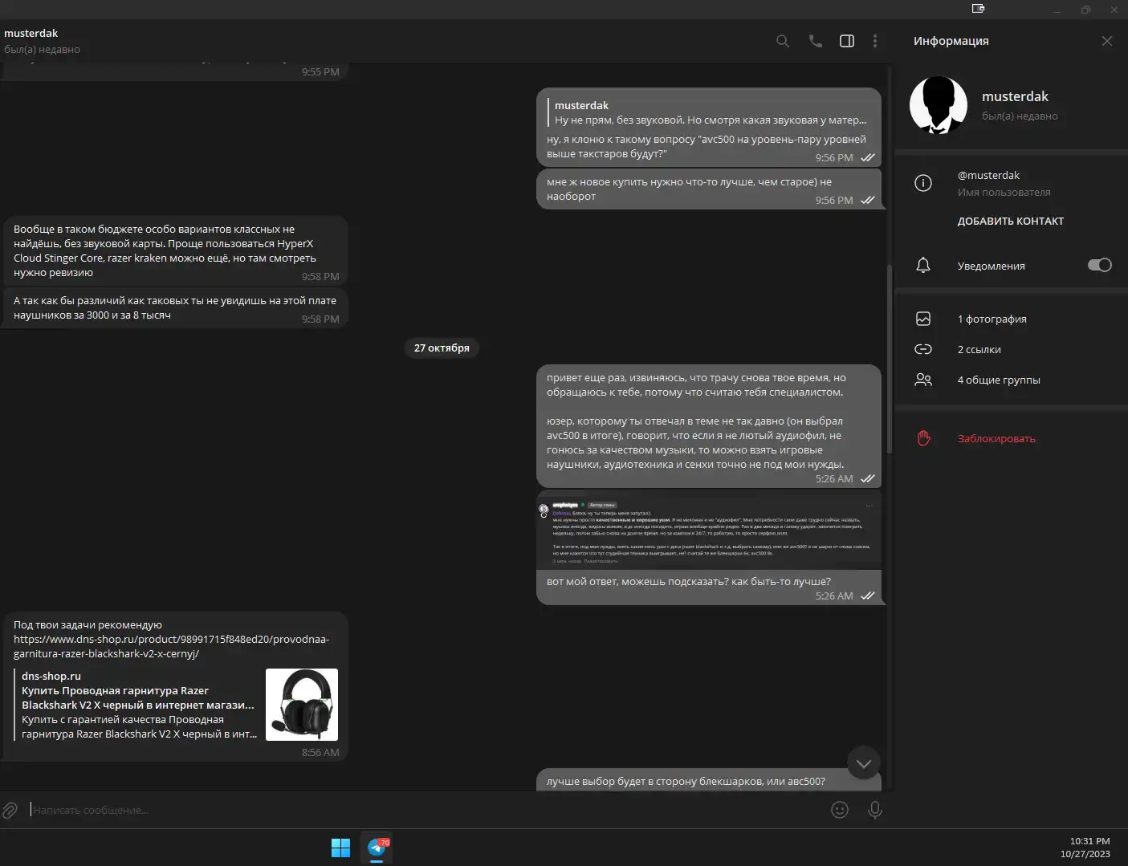Jump to latest messages with down chevron
The height and width of the screenshot is (866, 1128).
tap(863, 763)
